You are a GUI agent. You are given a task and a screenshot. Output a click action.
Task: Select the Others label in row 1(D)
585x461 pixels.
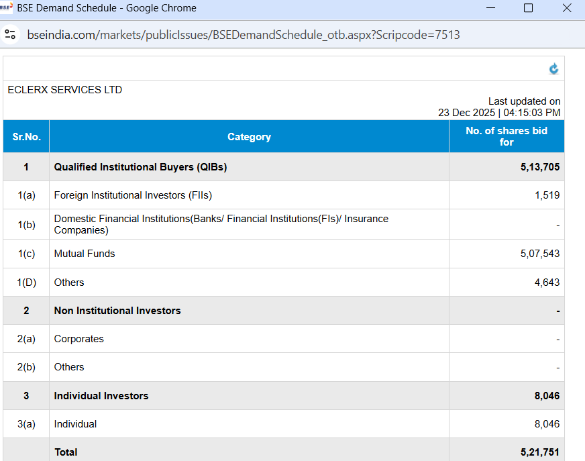(69, 283)
